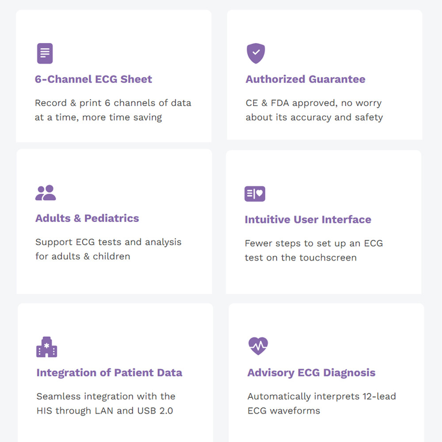This screenshot has height=442, width=442.
Task: Click the "CE & FDA approved" description text
Action: pos(313,103)
